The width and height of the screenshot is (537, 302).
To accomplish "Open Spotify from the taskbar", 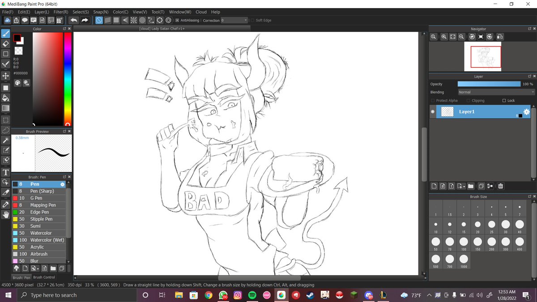I will click(x=251, y=295).
